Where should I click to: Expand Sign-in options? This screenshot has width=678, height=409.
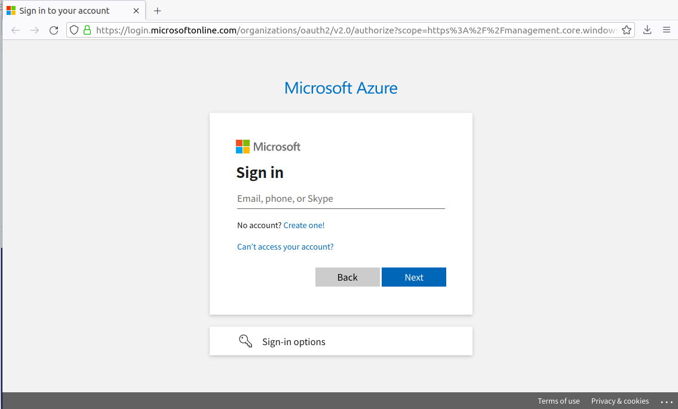[293, 341]
